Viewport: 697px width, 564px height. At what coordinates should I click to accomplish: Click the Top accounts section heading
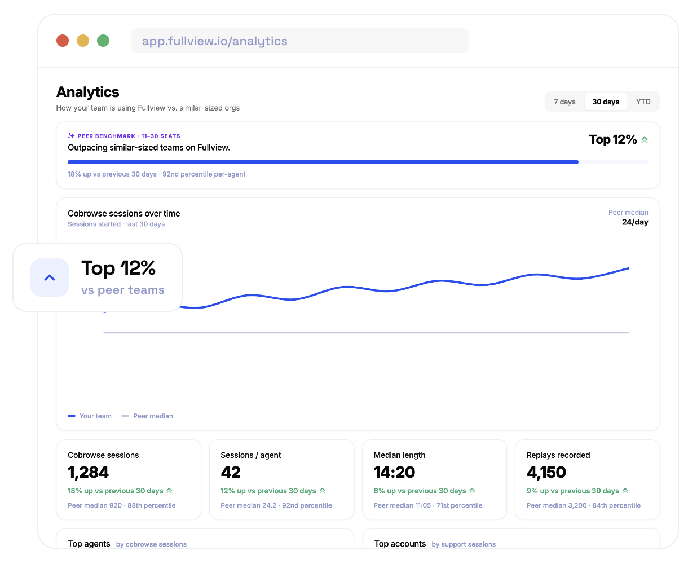(400, 544)
